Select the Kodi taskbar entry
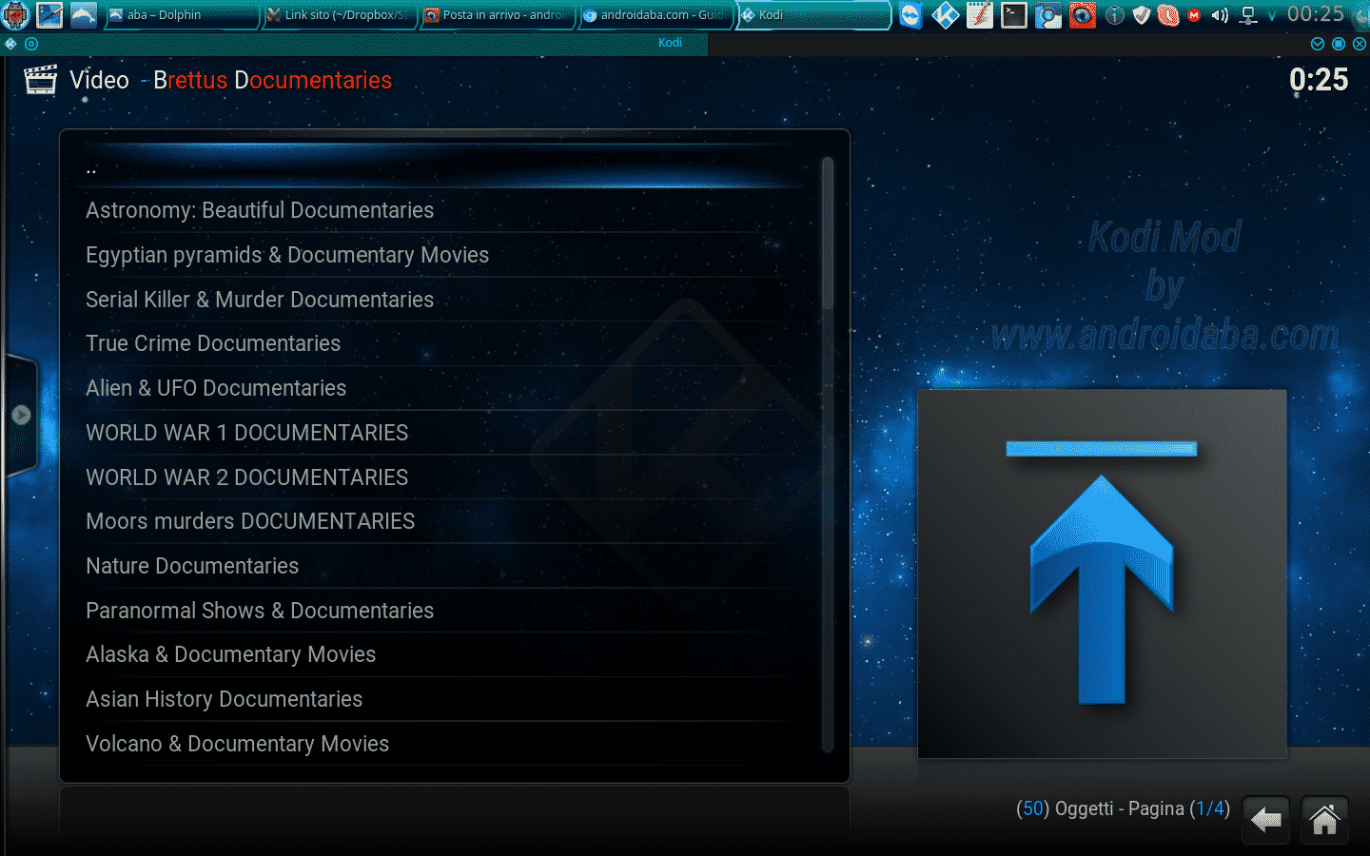Viewport: 1370px width, 856px height. pos(813,15)
